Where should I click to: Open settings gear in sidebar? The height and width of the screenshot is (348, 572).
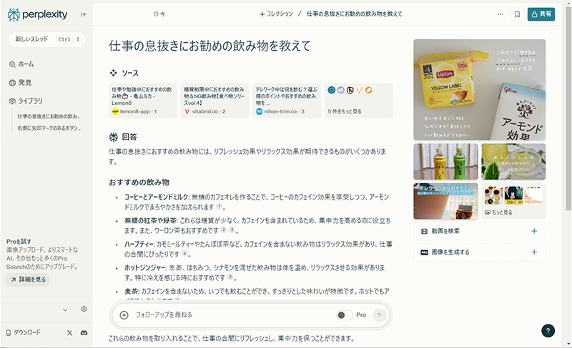[84, 309]
